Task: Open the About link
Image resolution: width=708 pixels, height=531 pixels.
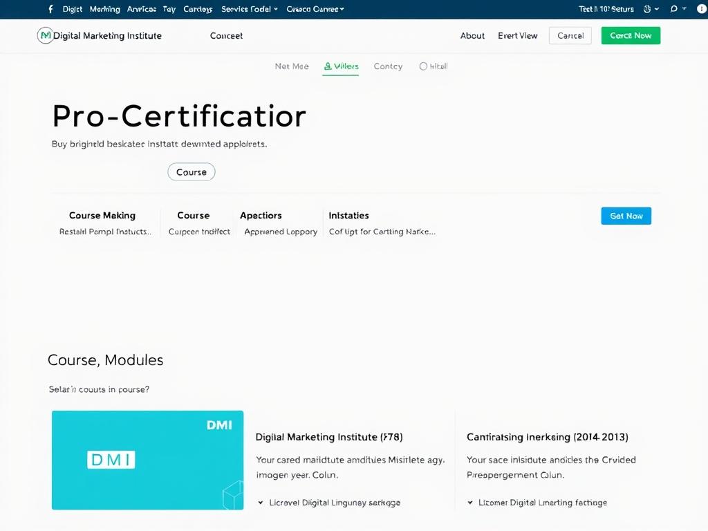Action: 472,35
